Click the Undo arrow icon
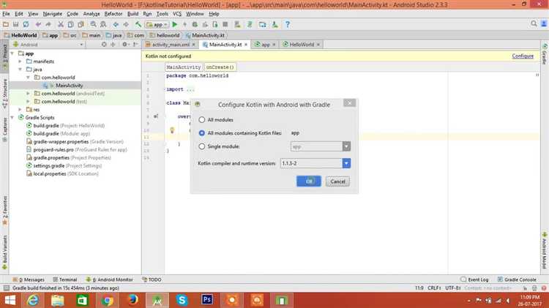The image size is (549, 308). [x=38, y=24]
